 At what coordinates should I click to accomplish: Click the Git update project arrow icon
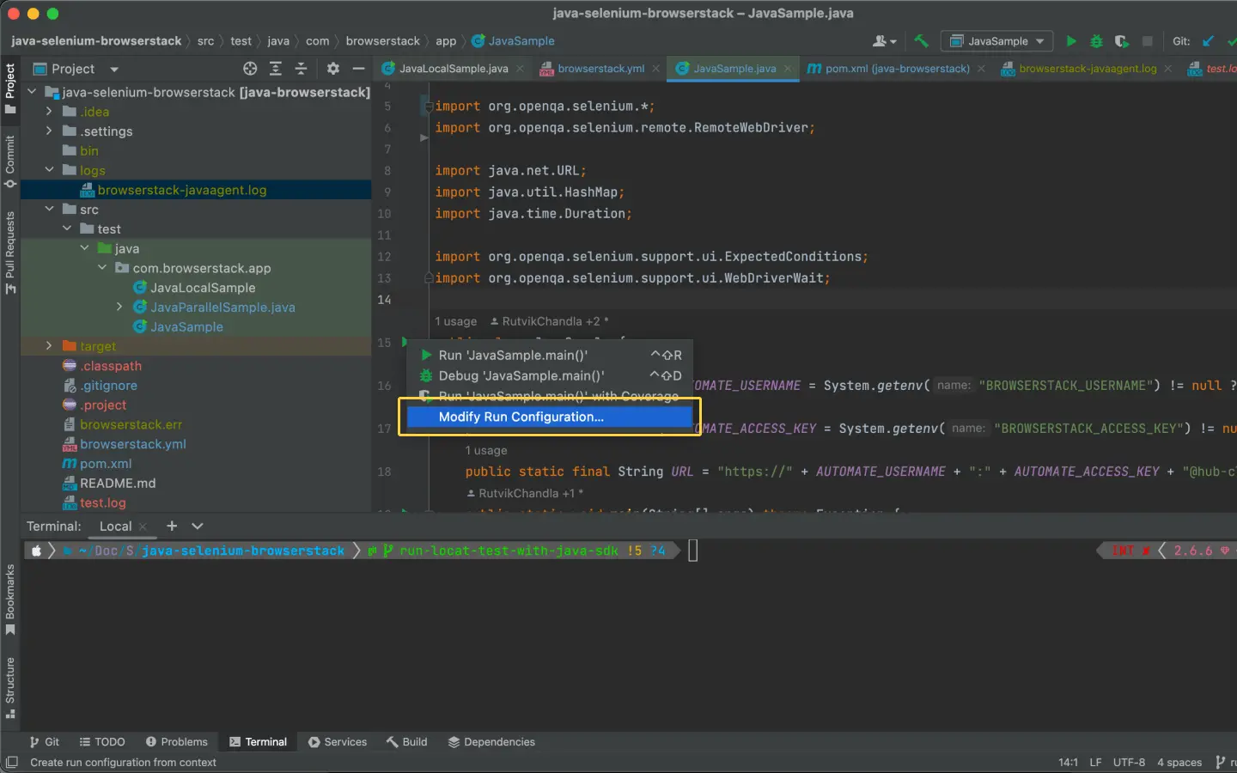[x=1208, y=41]
